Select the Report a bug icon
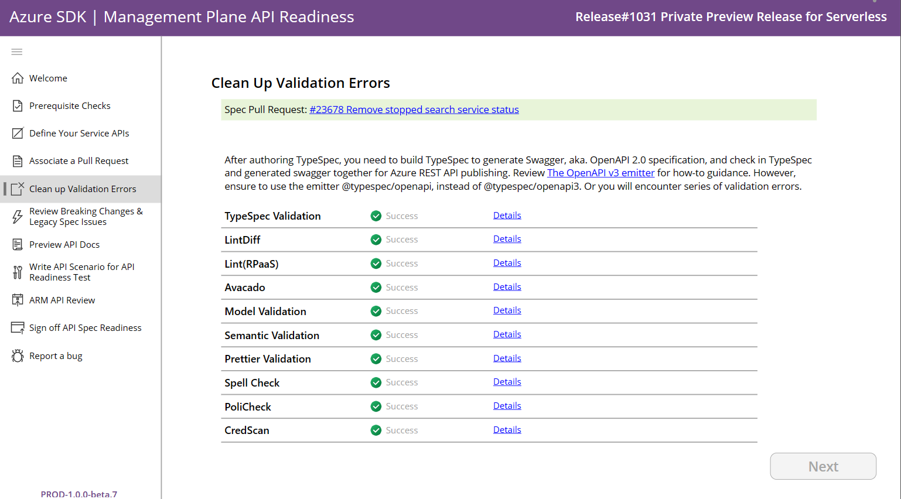This screenshot has width=901, height=499. coord(16,356)
